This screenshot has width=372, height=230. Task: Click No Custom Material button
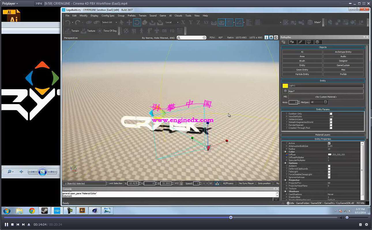(326, 97)
